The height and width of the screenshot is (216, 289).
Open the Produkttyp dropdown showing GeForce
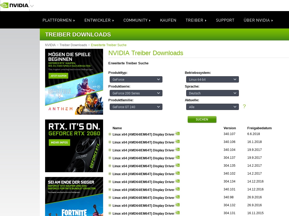[136, 79]
